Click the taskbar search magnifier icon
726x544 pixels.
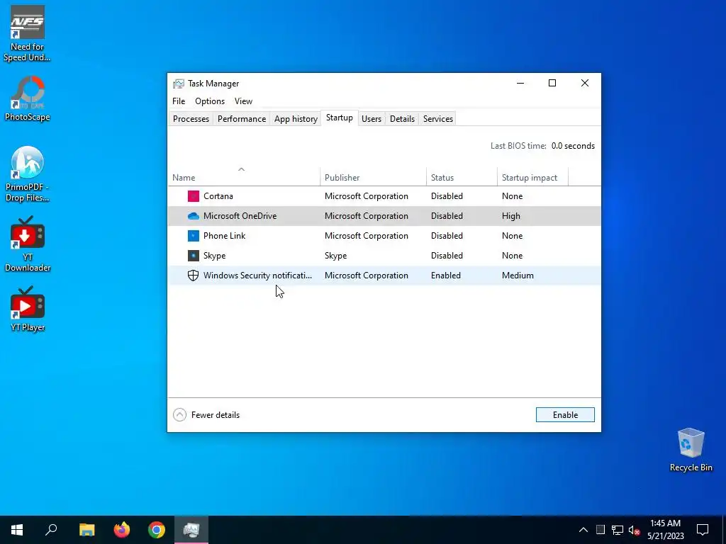pyautogui.click(x=51, y=530)
